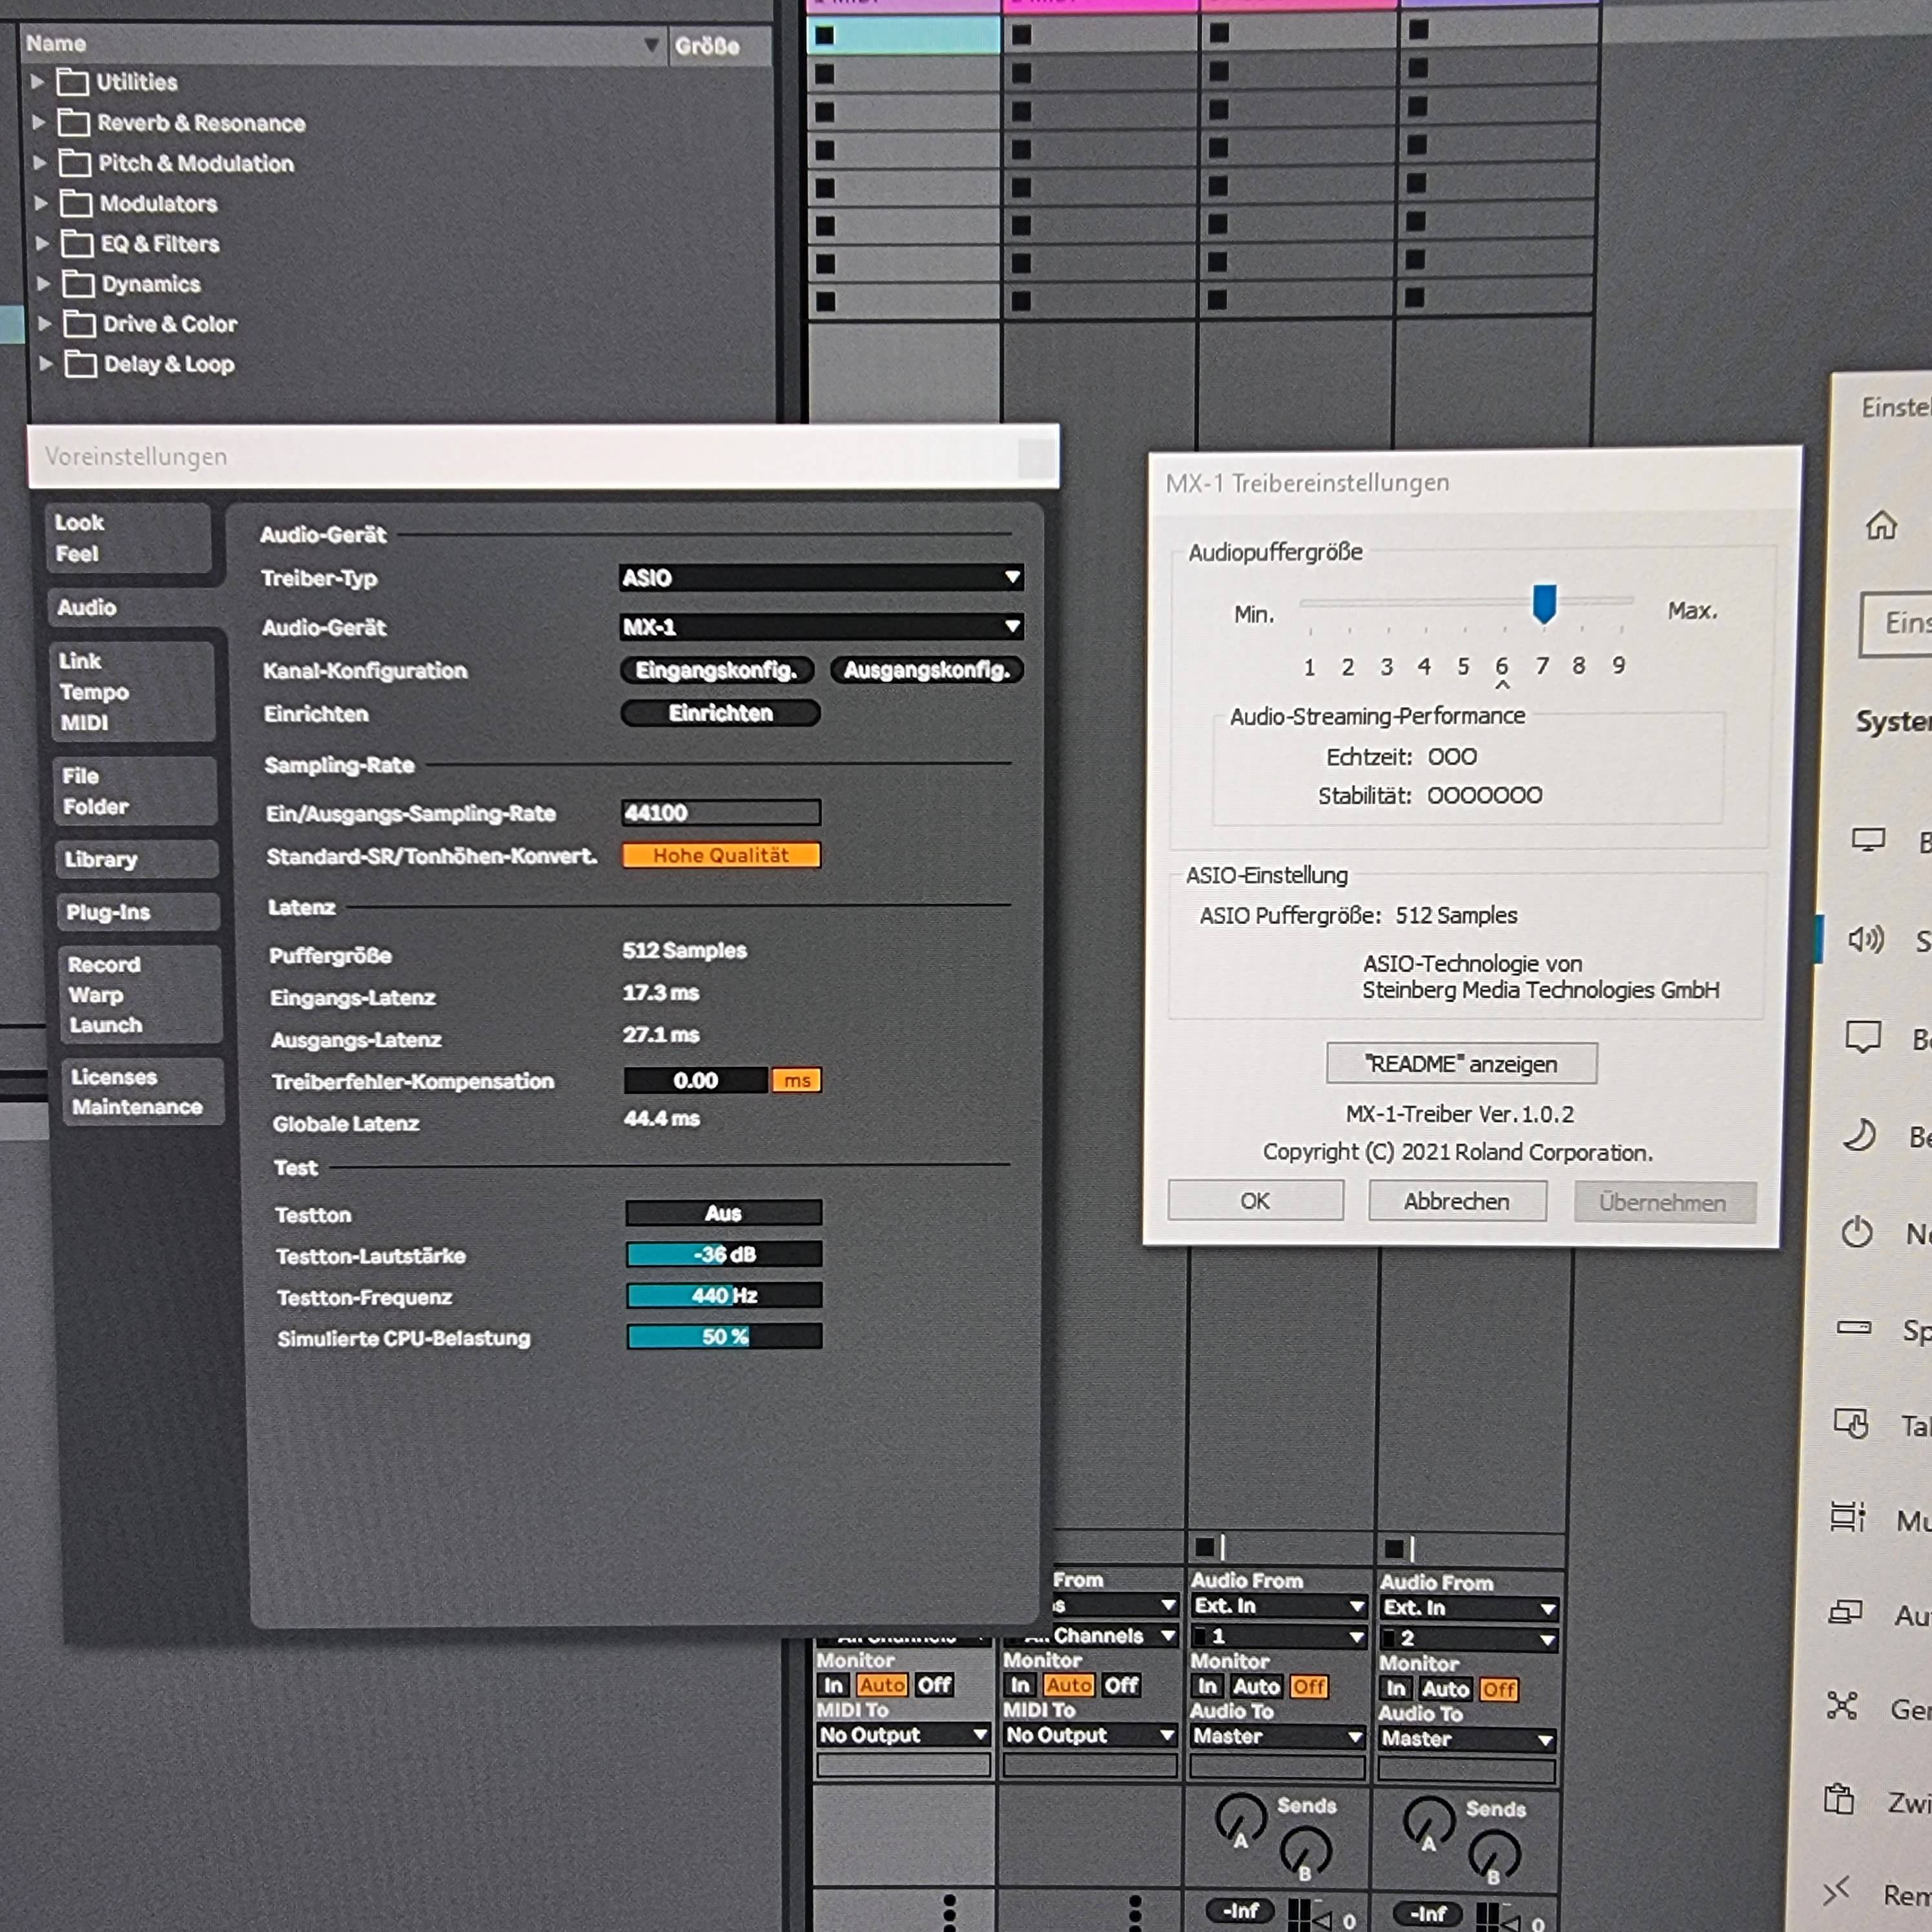Click clip stop square above input 1 track
Image resolution: width=1932 pixels, height=1932 pixels.
coord(1205,1547)
